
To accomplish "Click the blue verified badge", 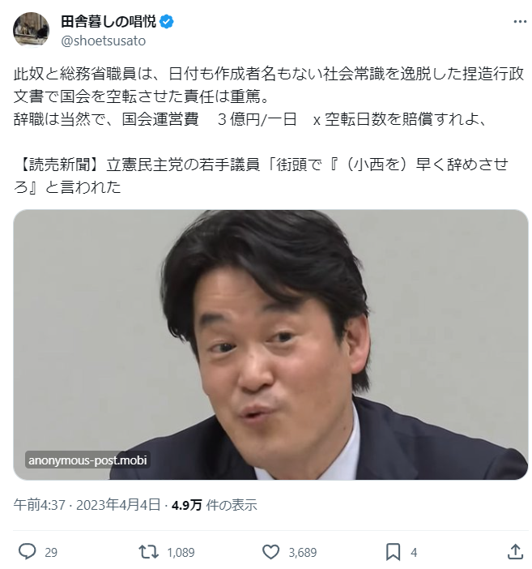I will [x=167, y=22].
